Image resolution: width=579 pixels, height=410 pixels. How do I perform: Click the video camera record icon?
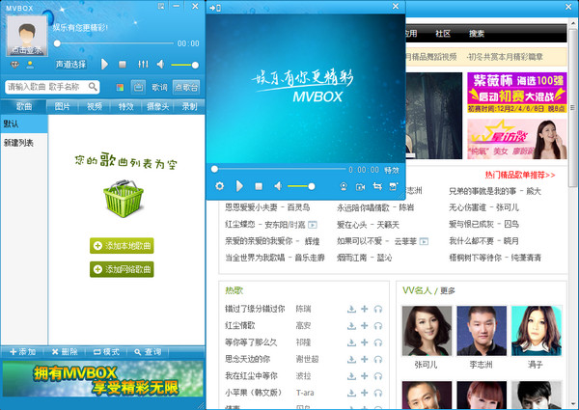(360, 185)
